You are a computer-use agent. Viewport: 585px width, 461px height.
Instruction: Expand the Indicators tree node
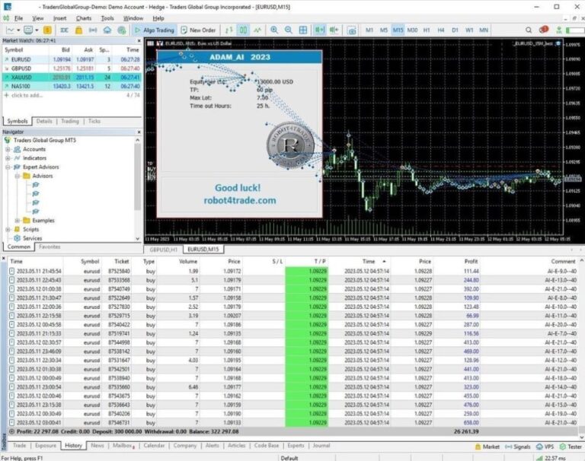coord(8,158)
